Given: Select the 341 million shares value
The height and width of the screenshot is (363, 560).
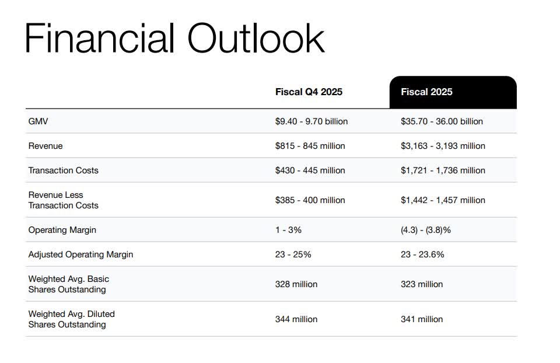Looking at the screenshot, I should tap(422, 319).
